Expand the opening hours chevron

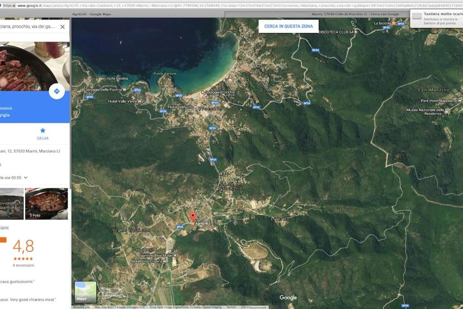[26, 178]
